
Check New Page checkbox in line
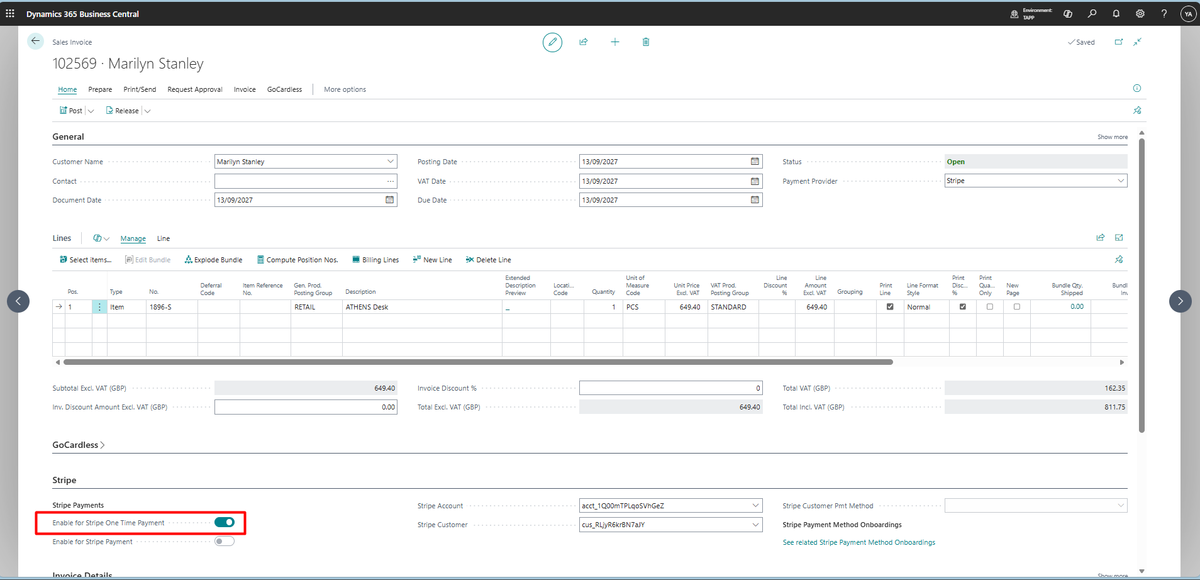click(x=1017, y=307)
